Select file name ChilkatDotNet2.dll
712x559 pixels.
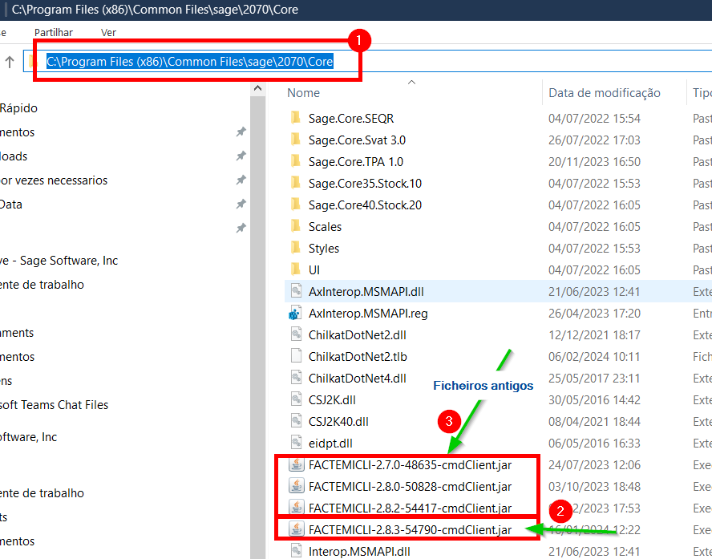(x=358, y=335)
